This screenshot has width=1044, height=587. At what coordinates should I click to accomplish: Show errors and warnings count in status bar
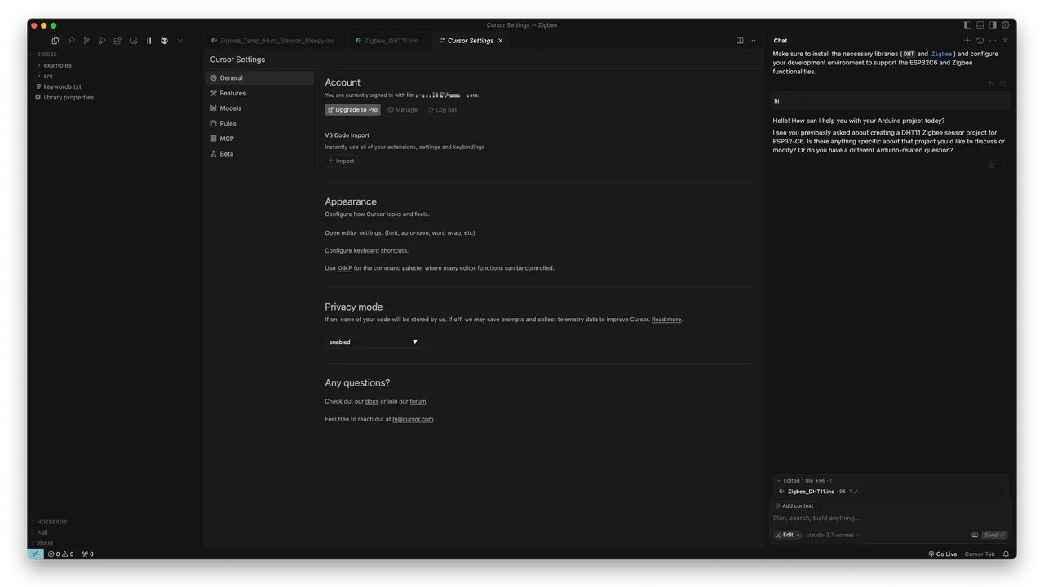point(60,554)
